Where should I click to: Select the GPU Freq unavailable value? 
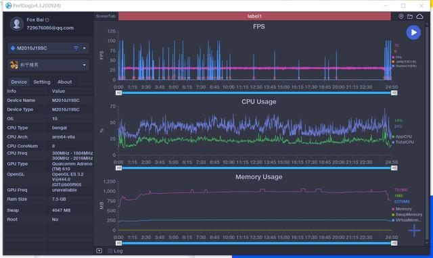tap(64, 190)
